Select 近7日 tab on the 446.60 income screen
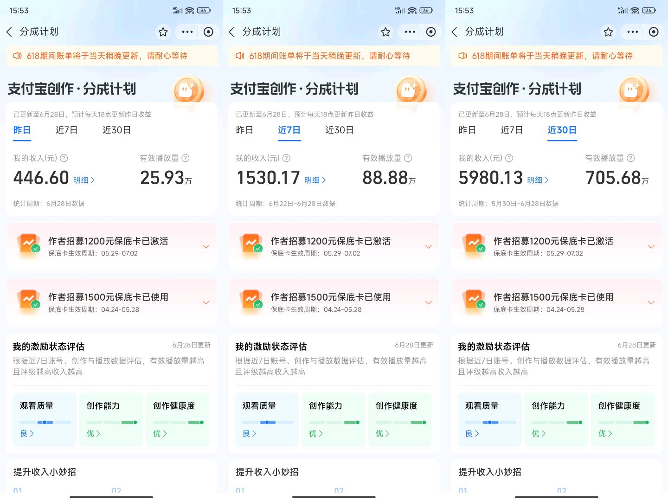The height and width of the screenshot is (501, 668). click(66, 130)
